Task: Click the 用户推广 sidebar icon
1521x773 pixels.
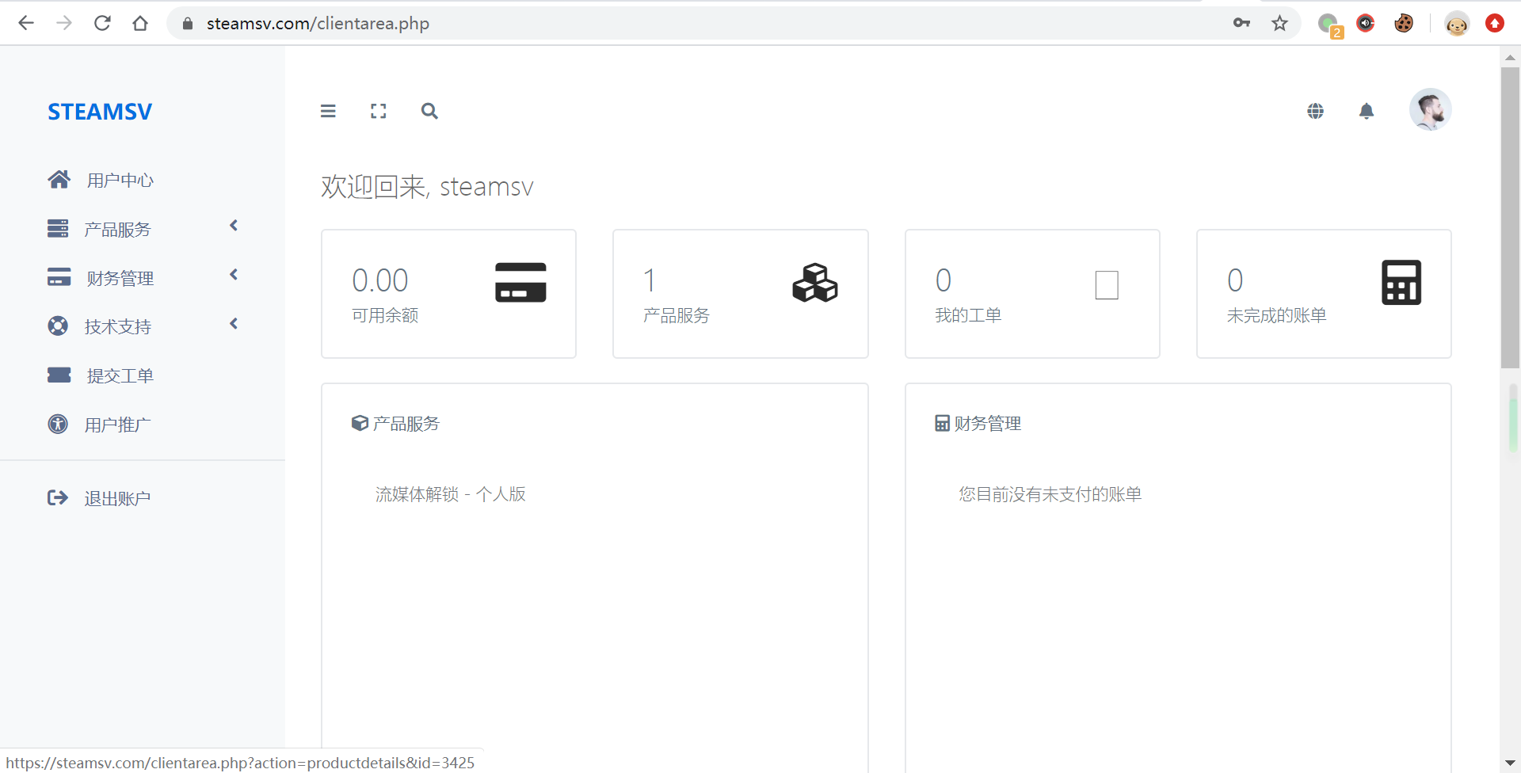Action: pos(58,425)
